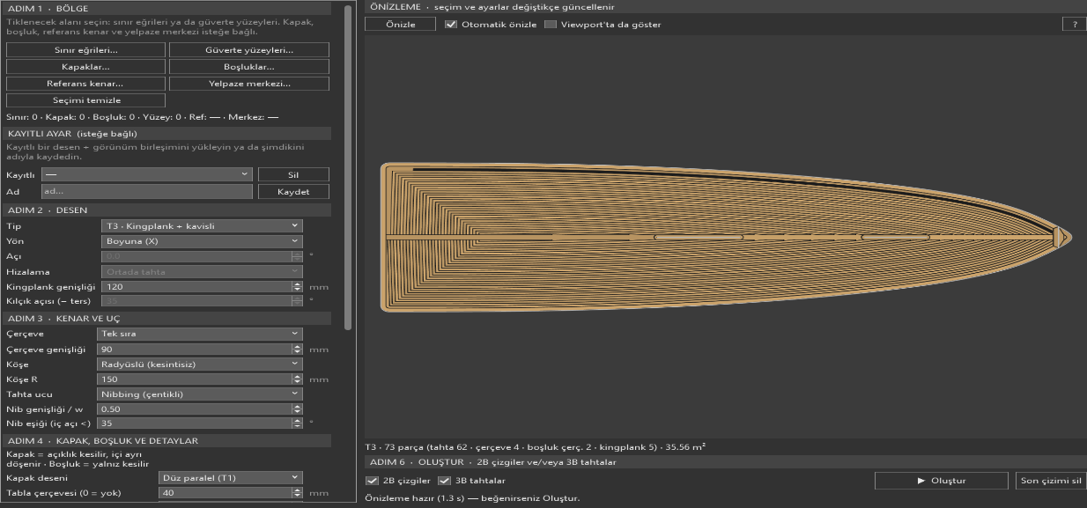Expand the Yön direction dropdown

(x=203, y=241)
